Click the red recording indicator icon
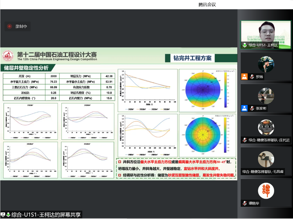Image resolution: width=293 pixels, height=219 pixels. 10,27
